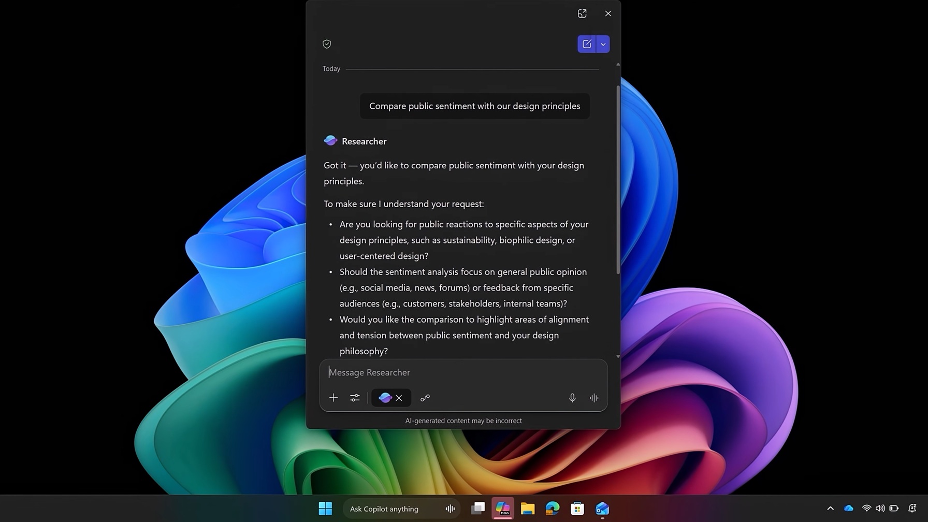
Task: Remove Researcher agent from the composer
Action: pos(399,398)
